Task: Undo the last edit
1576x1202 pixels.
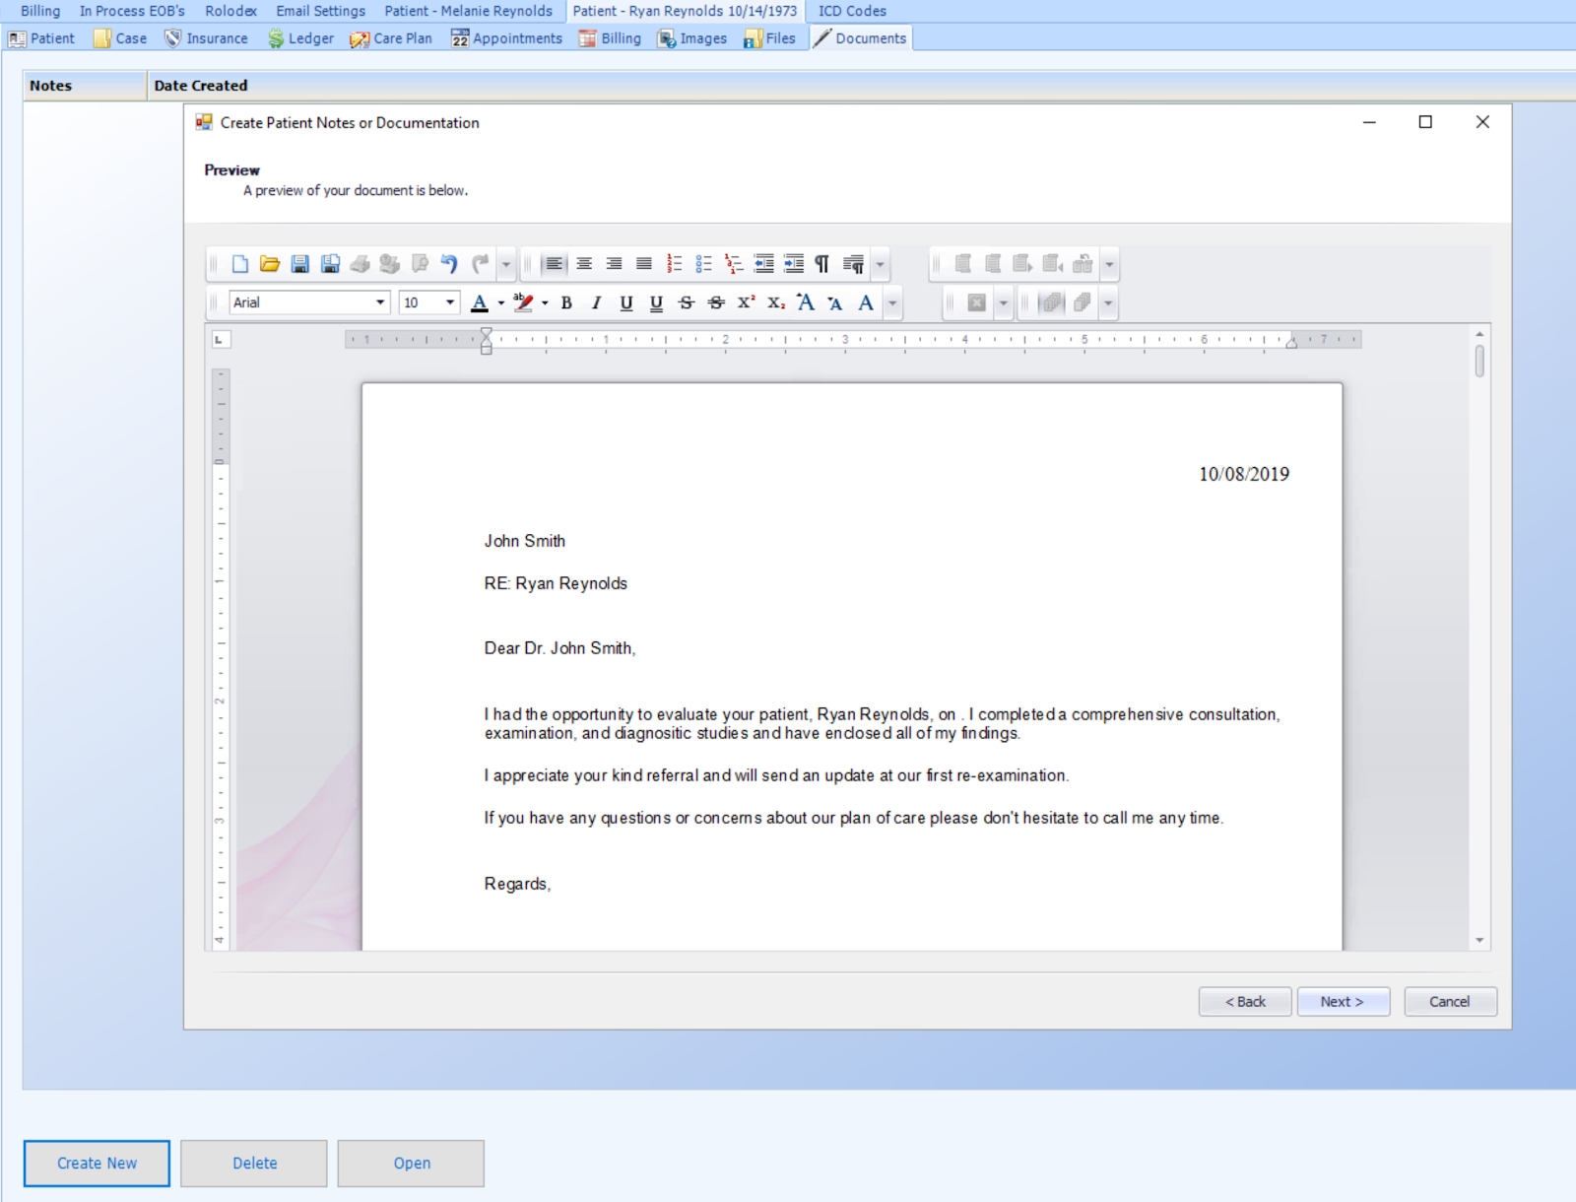Action: pos(450,262)
